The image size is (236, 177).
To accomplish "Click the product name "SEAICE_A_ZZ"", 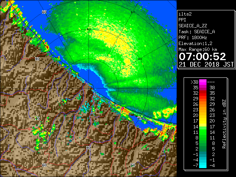I will (192, 26).
